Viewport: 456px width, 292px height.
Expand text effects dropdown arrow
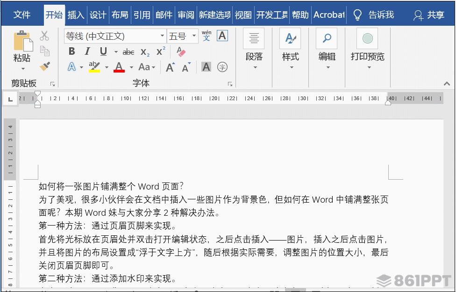(x=81, y=67)
